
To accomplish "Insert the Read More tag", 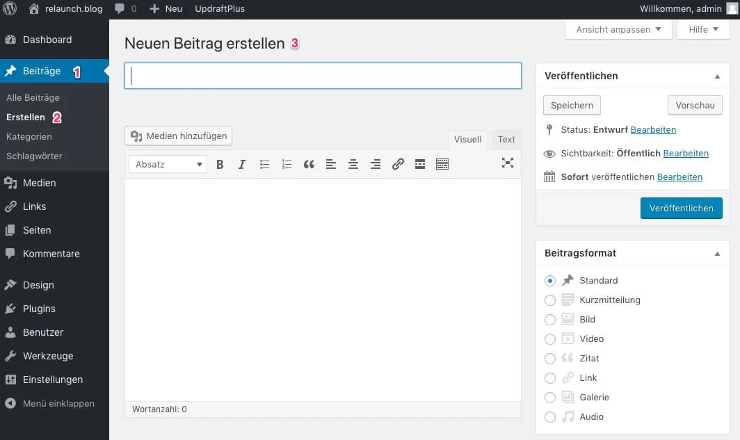I will 420,164.
